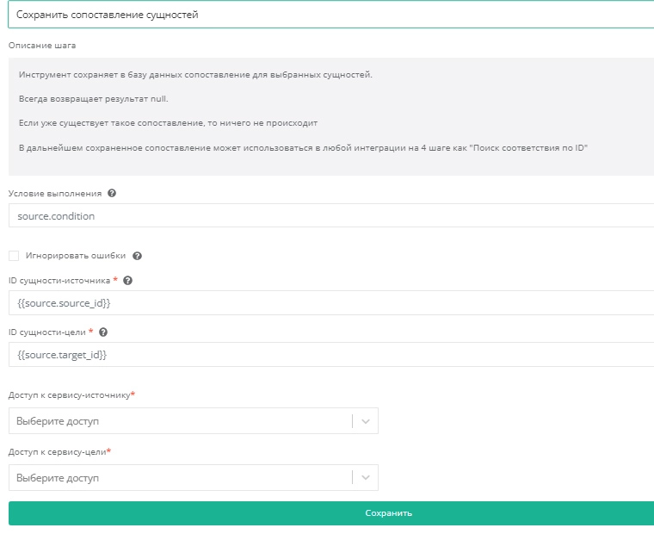654x534 pixels.
Task: Click question mark icon next to 'ID сущности-цели'
Action: (103, 332)
